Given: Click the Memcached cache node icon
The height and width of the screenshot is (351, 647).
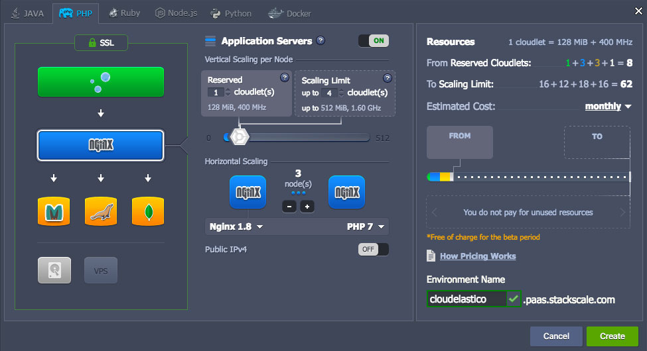Looking at the screenshot, I should [54, 211].
